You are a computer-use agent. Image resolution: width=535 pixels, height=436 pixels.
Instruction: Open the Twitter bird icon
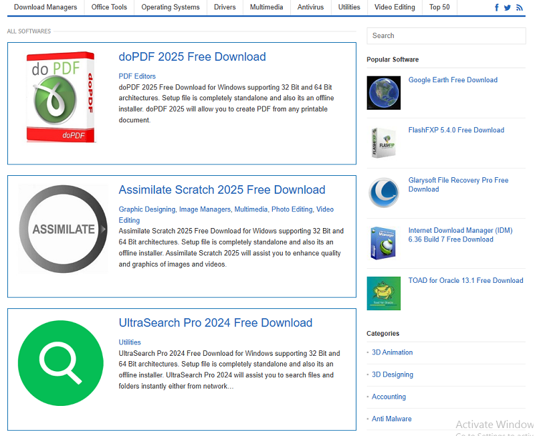pos(508,7)
